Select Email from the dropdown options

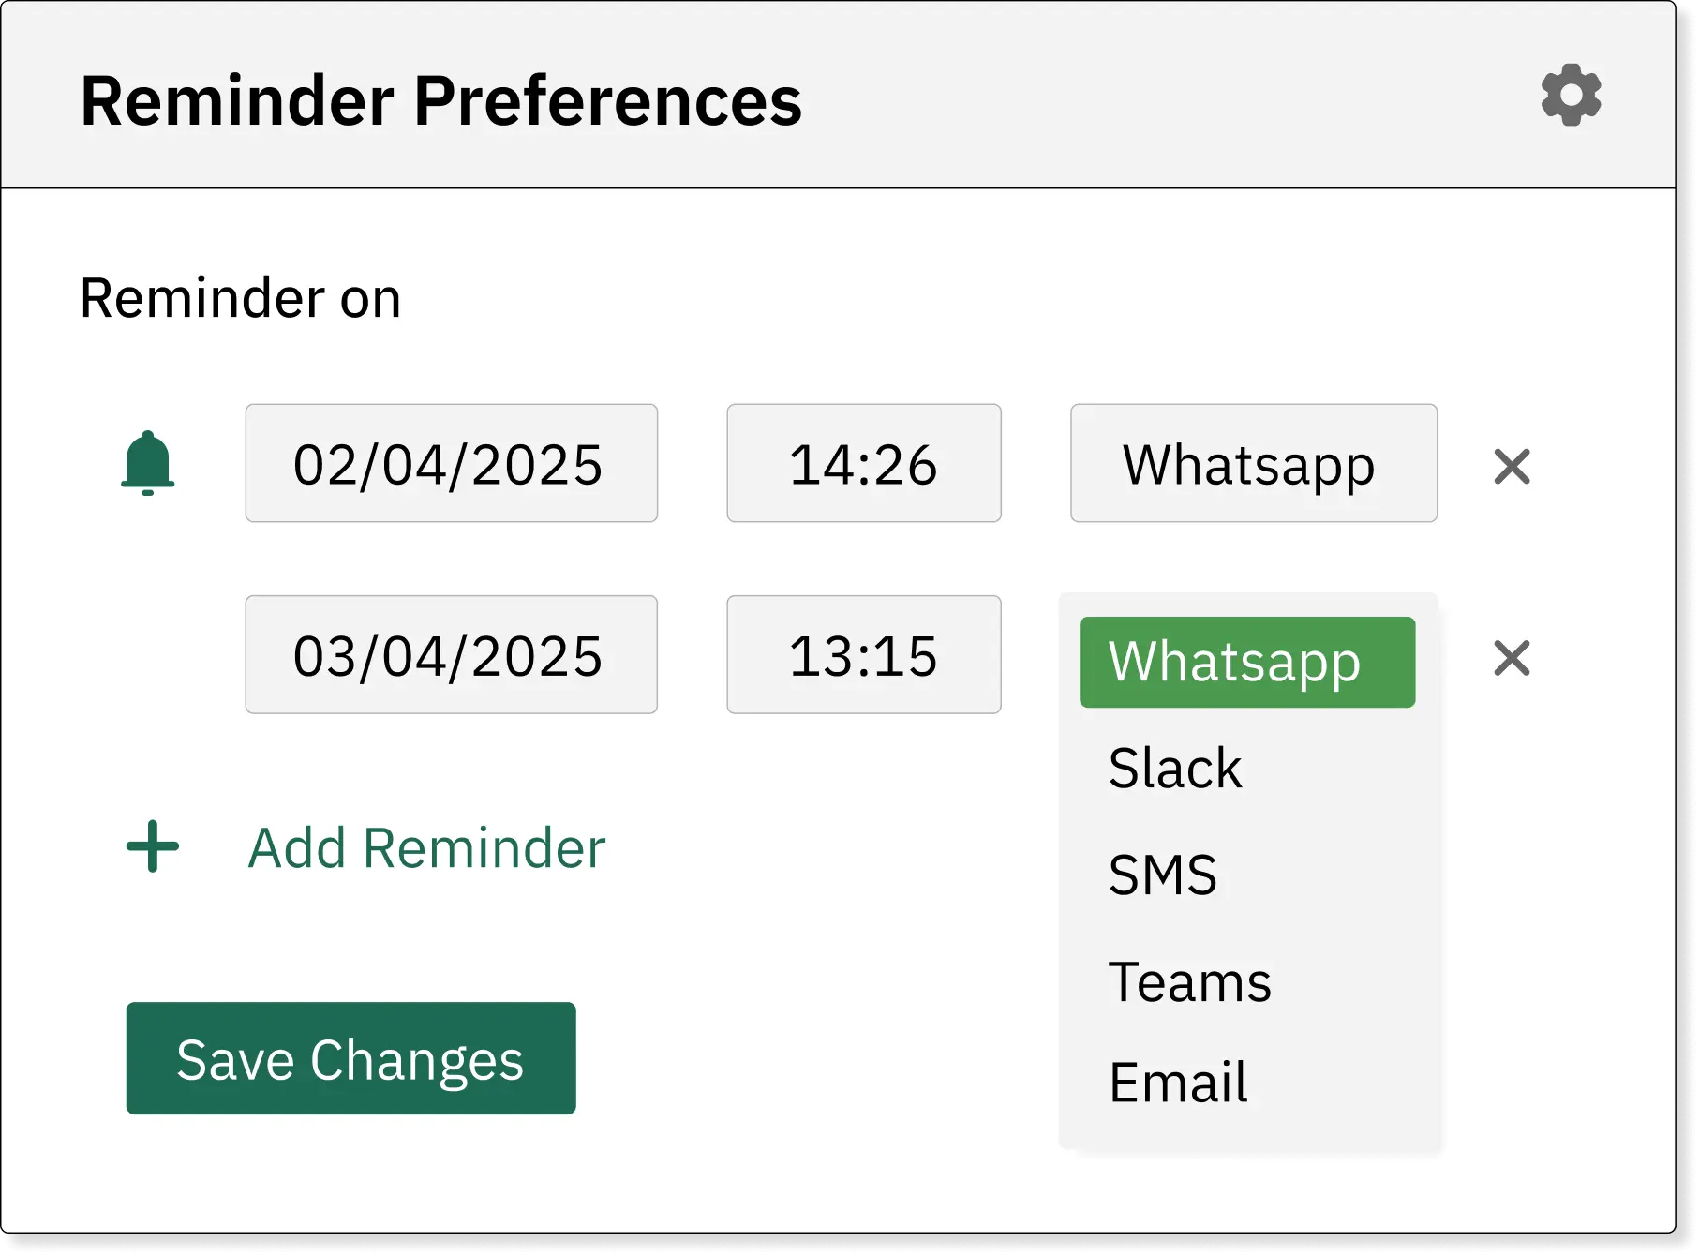[1177, 1082]
